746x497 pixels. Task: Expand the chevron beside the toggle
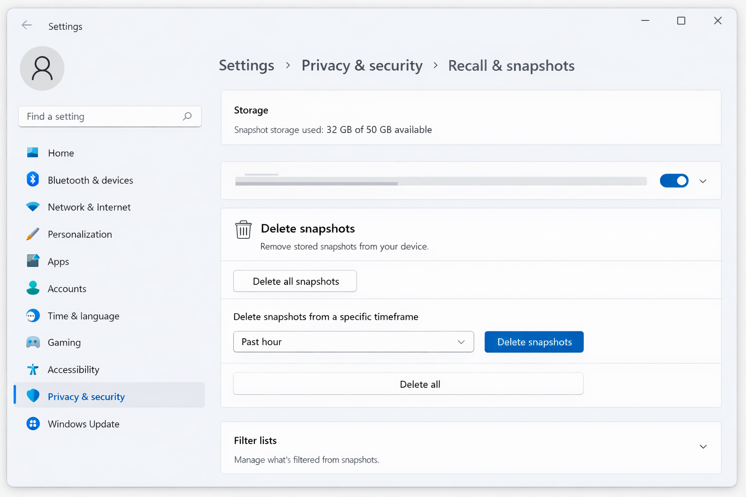[703, 181]
